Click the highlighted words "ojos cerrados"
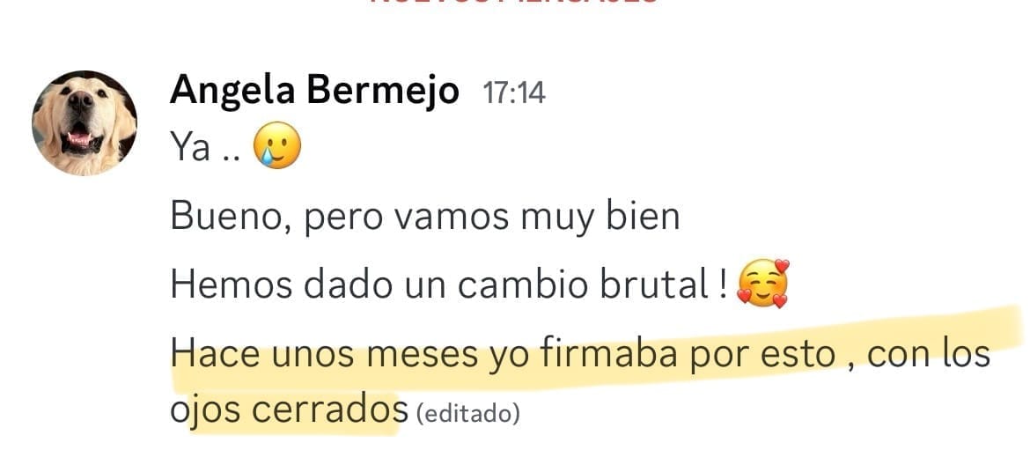1030x465 pixels. [289, 409]
